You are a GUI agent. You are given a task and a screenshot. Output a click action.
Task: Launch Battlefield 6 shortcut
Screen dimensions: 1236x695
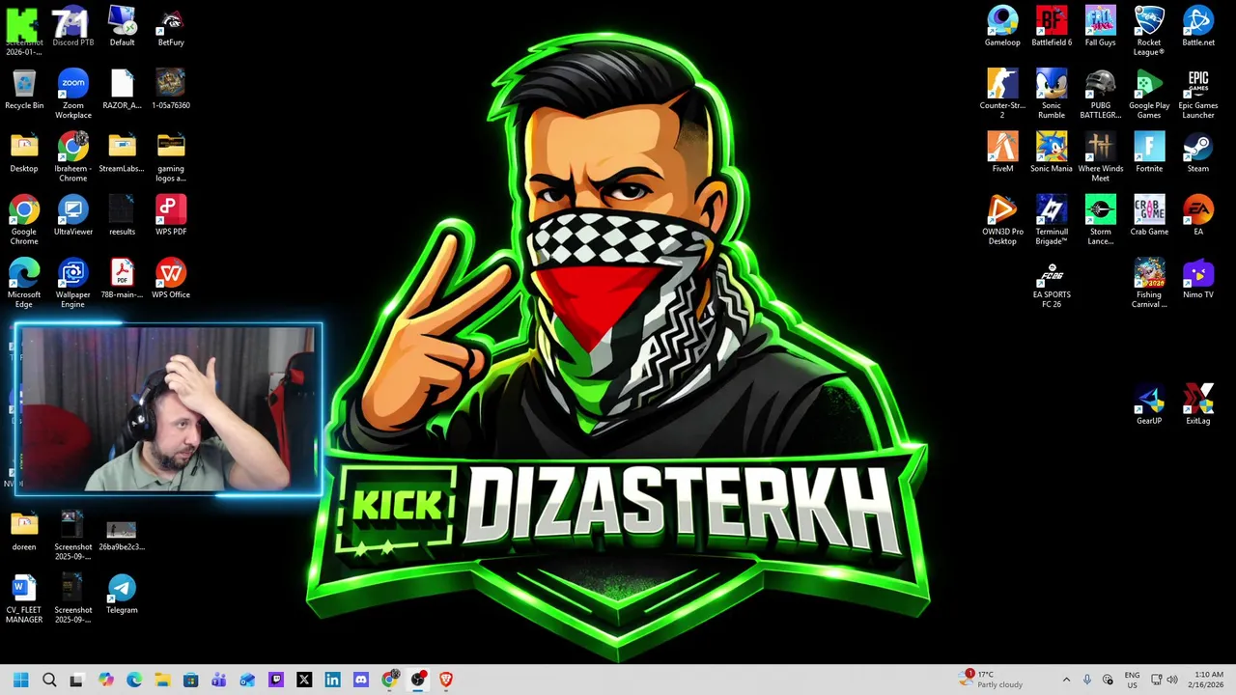[1052, 26]
